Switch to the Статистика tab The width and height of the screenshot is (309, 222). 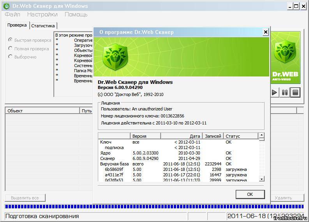tap(43, 26)
